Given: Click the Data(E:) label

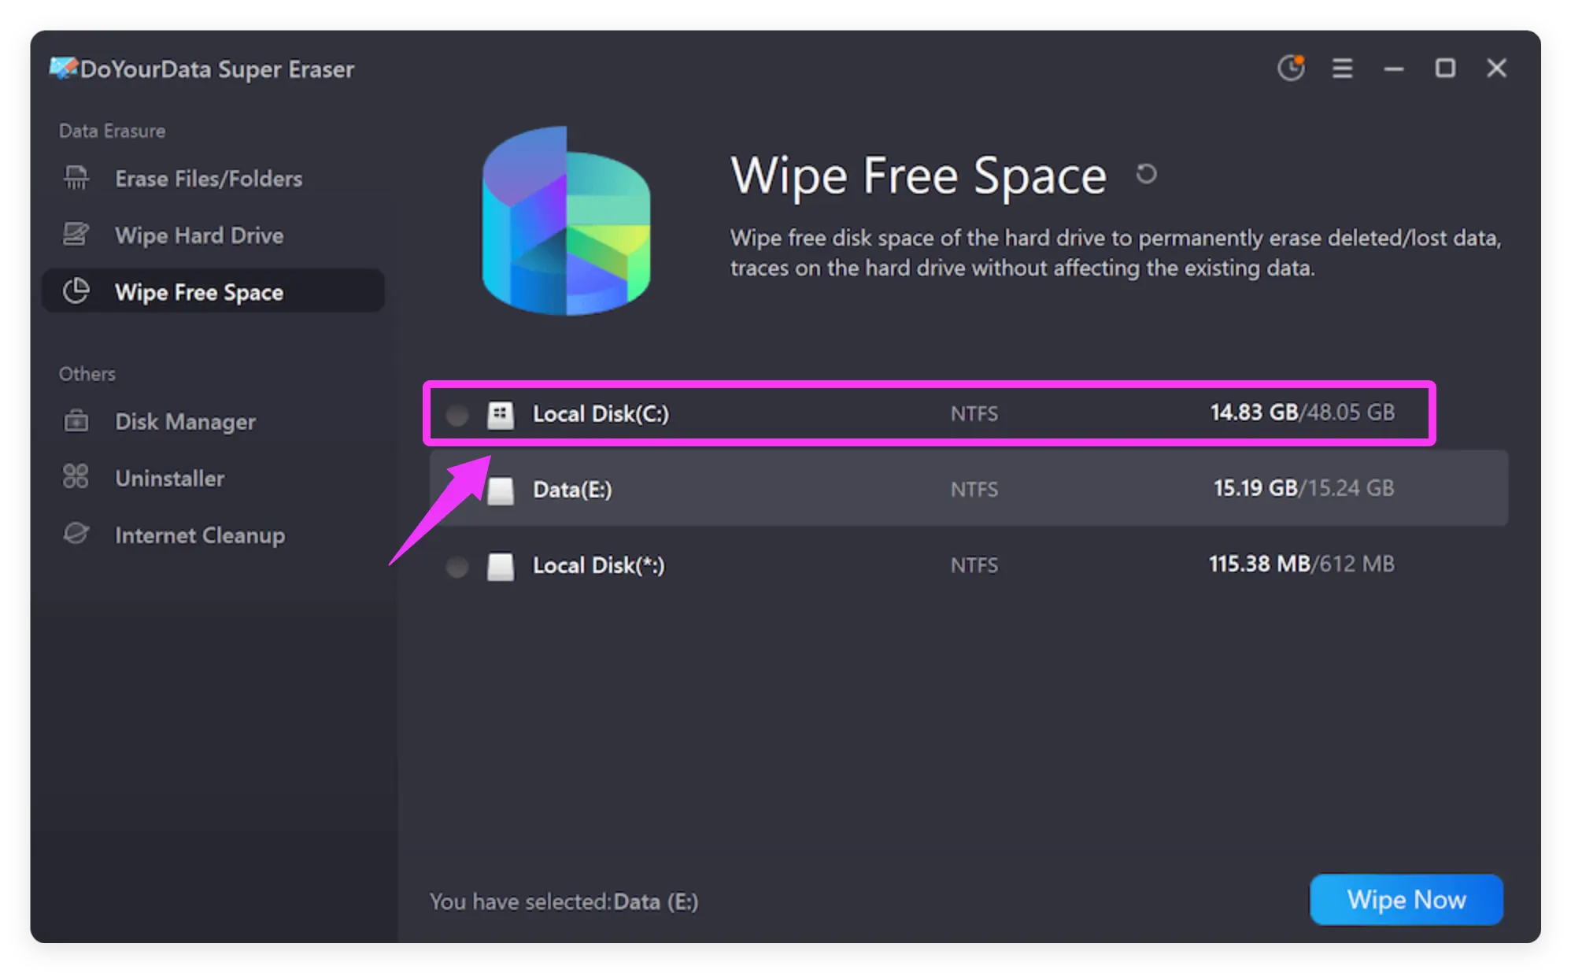Looking at the screenshot, I should 572,490.
